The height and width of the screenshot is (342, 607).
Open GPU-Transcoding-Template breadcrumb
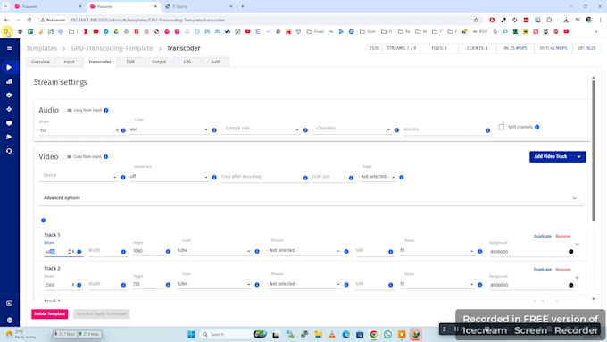(112, 48)
